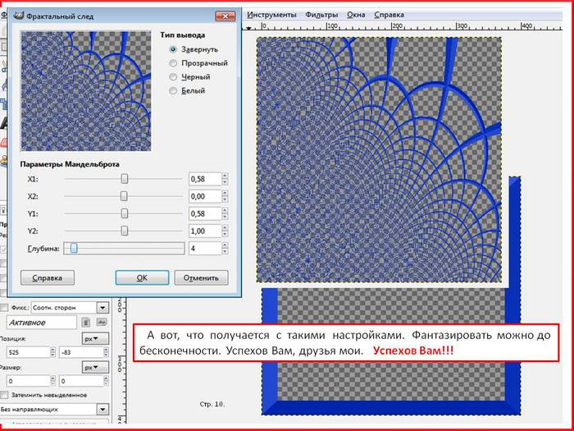Focus the Y1 value field
This screenshot has height=431, width=574.
[205, 213]
